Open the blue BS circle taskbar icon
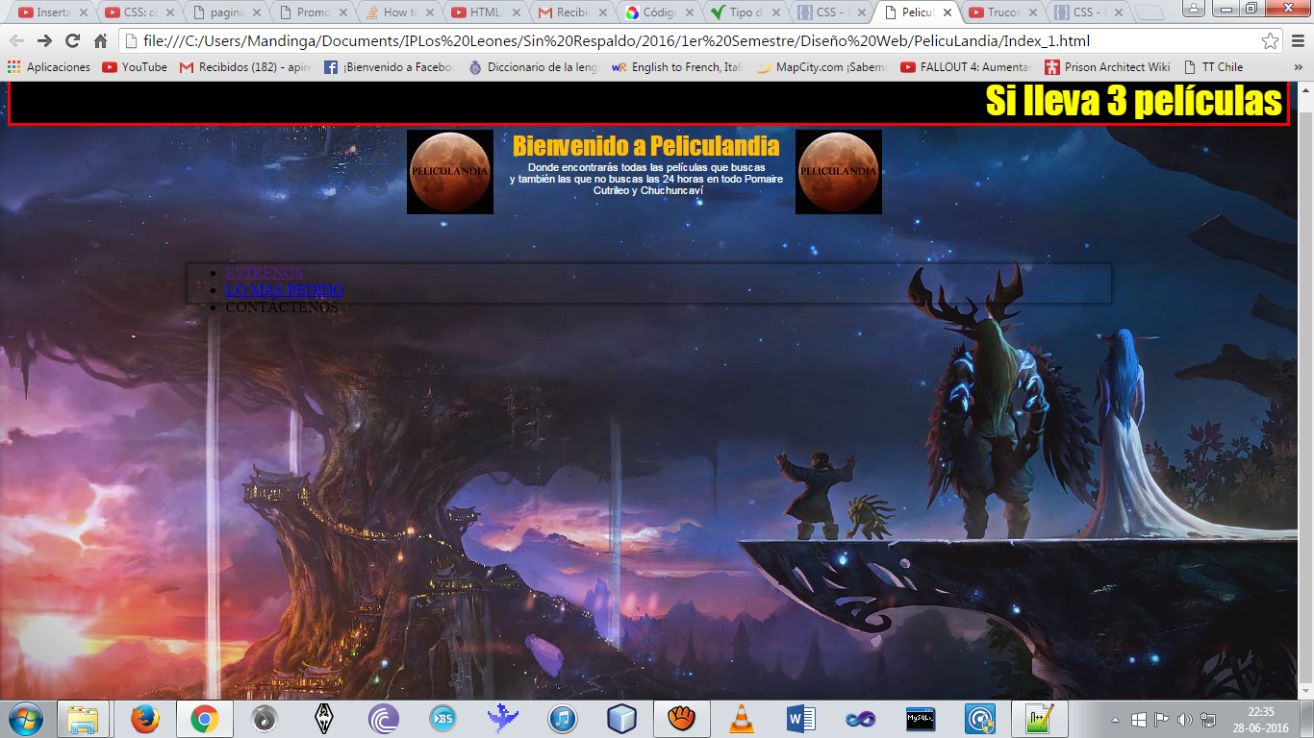Image resolution: width=1314 pixels, height=738 pixels. [x=443, y=719]
